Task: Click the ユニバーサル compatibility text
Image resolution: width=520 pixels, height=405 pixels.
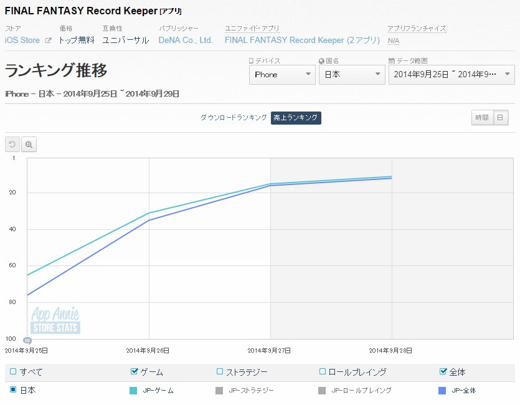Action: (126, 40)
